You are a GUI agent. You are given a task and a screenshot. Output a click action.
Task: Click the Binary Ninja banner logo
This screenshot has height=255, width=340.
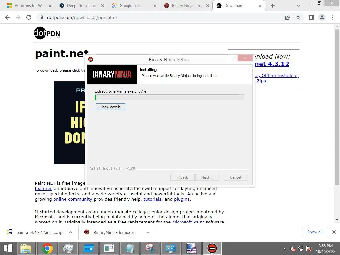coord(112,74)
